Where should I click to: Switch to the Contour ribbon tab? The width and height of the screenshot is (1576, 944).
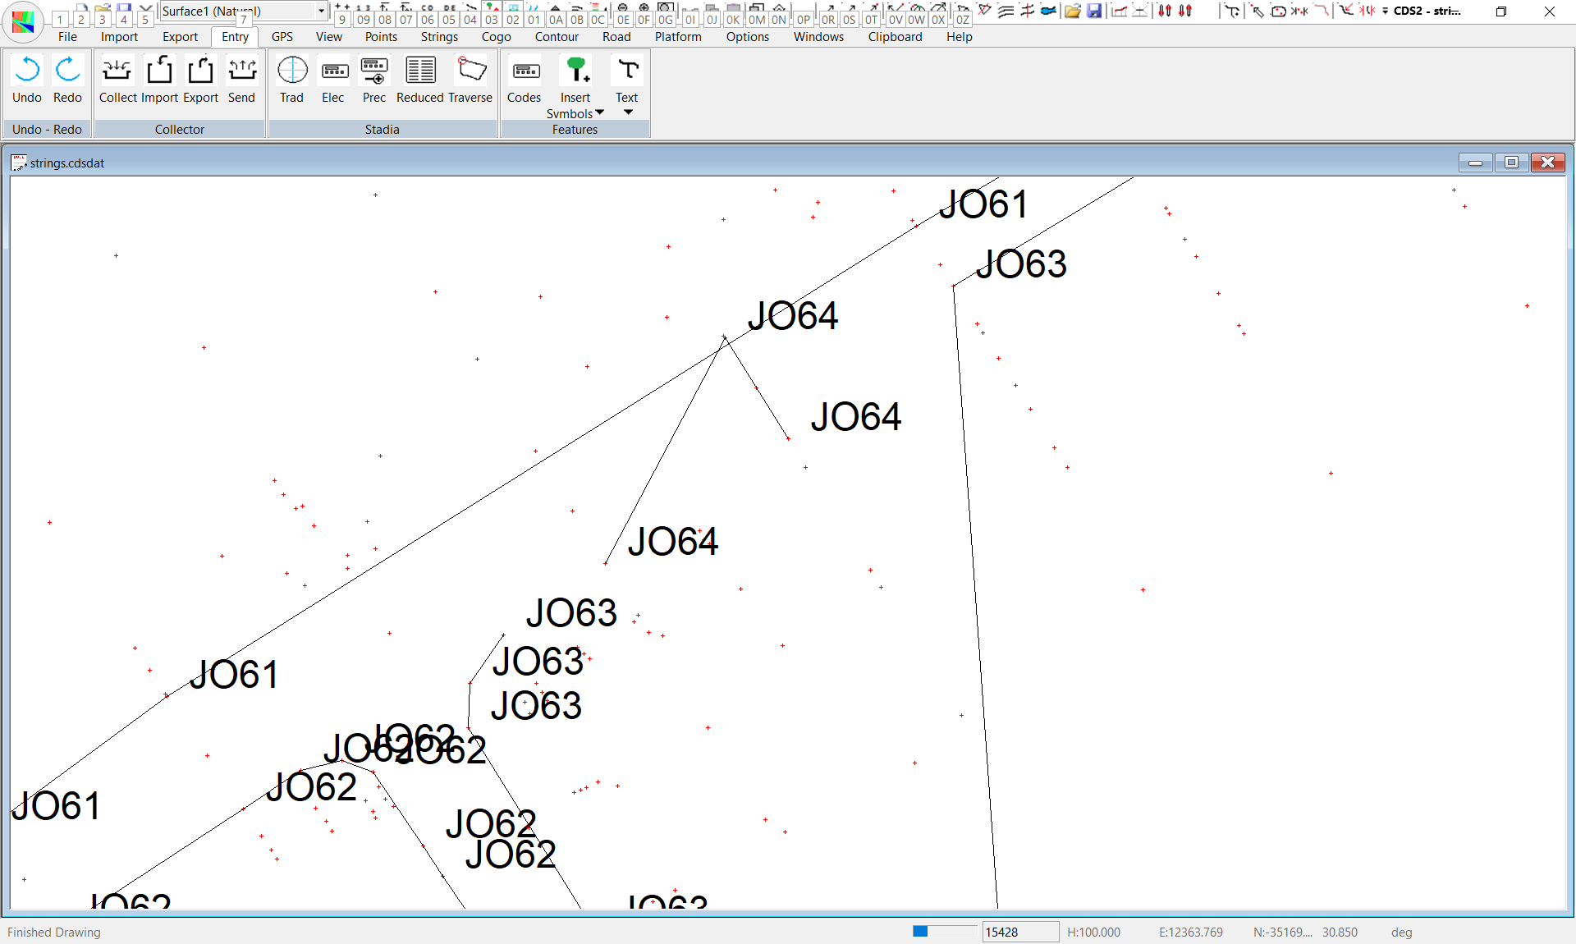(x=557, y=37)
